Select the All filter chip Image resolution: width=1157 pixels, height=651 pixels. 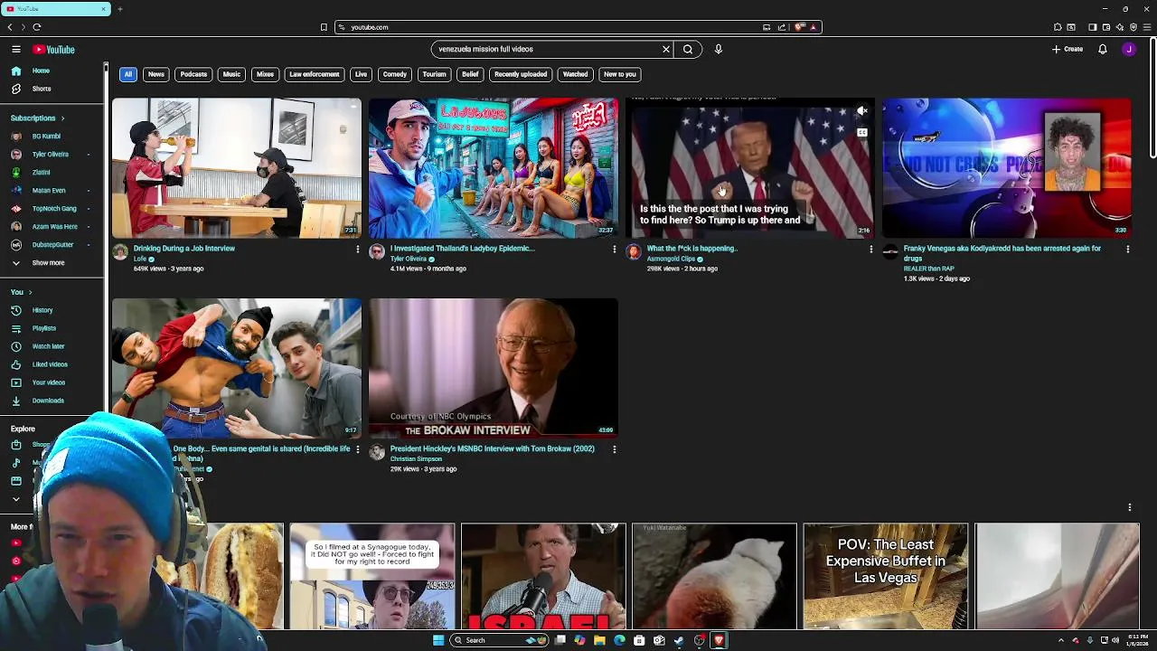coord(128,74)
